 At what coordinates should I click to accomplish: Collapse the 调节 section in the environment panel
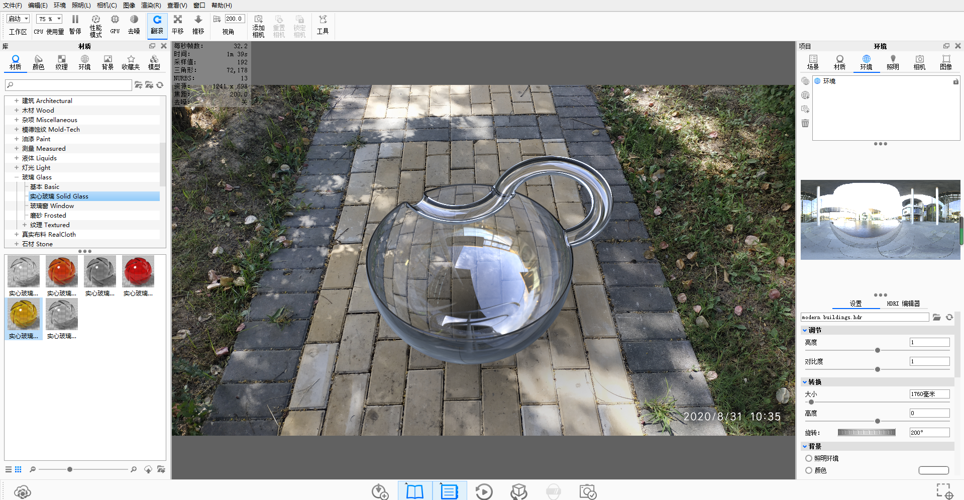[805, 331]
